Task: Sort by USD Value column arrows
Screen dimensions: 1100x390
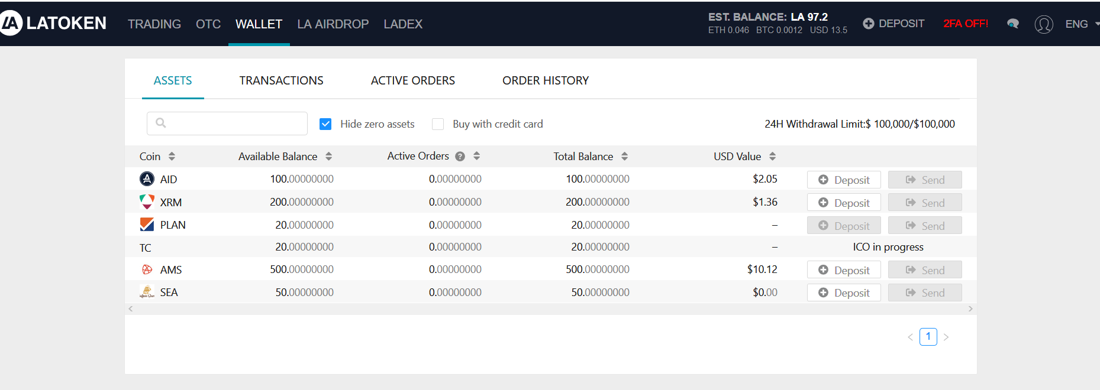Action: (772, 157)
